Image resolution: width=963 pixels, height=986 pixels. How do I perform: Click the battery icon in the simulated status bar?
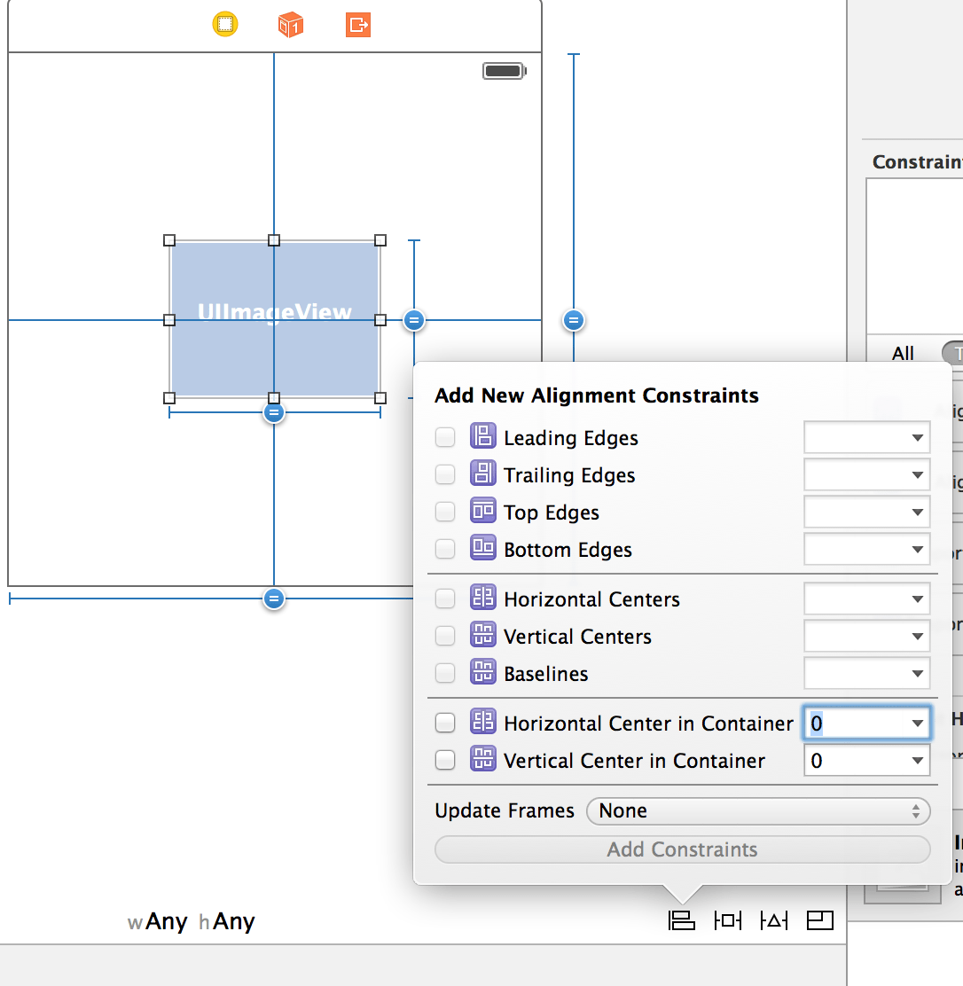pyautogui.click(x=503, y=70)
